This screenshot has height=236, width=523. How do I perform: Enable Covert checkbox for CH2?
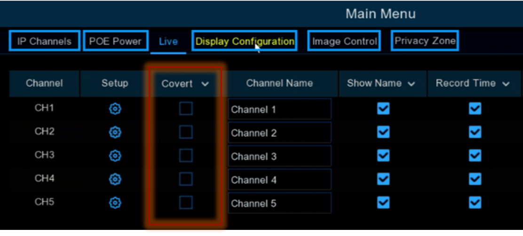pyautogui.click(x=186, y=132)
